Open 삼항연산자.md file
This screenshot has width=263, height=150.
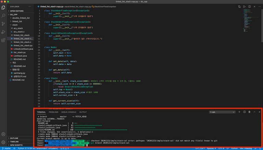[20, 76]
